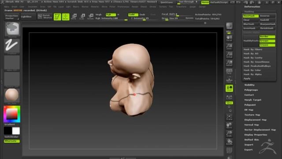
Task: Toggle Floor grid icon
Action: (x=229, y=79)
